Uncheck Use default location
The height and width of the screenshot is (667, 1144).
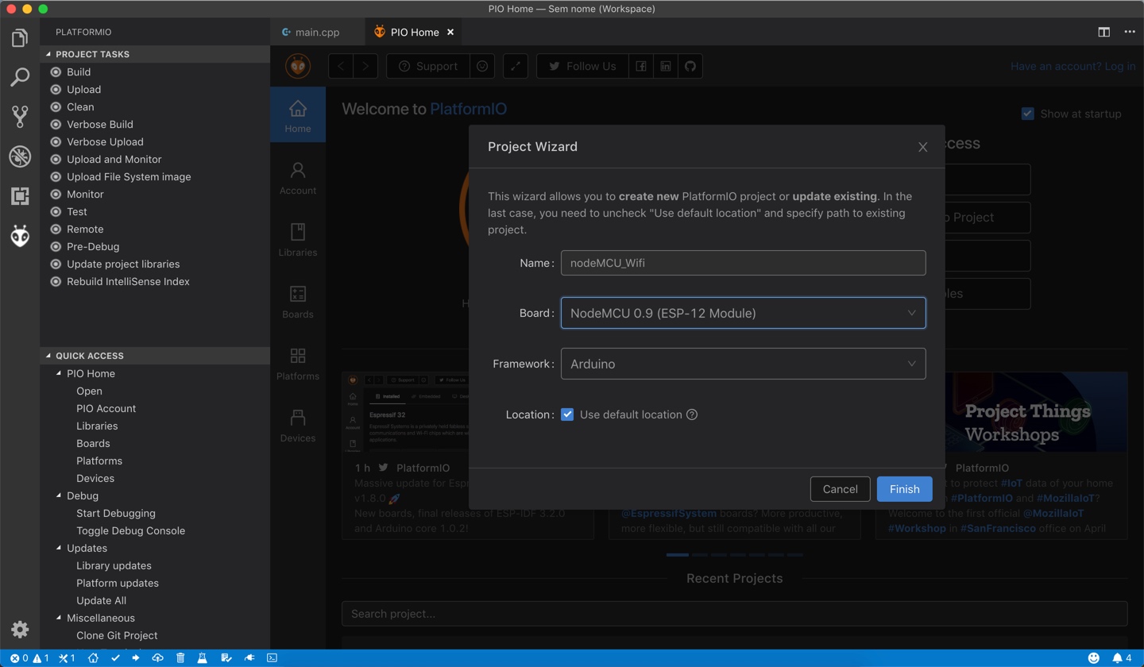pyautogui.click(x=567, y=414)
